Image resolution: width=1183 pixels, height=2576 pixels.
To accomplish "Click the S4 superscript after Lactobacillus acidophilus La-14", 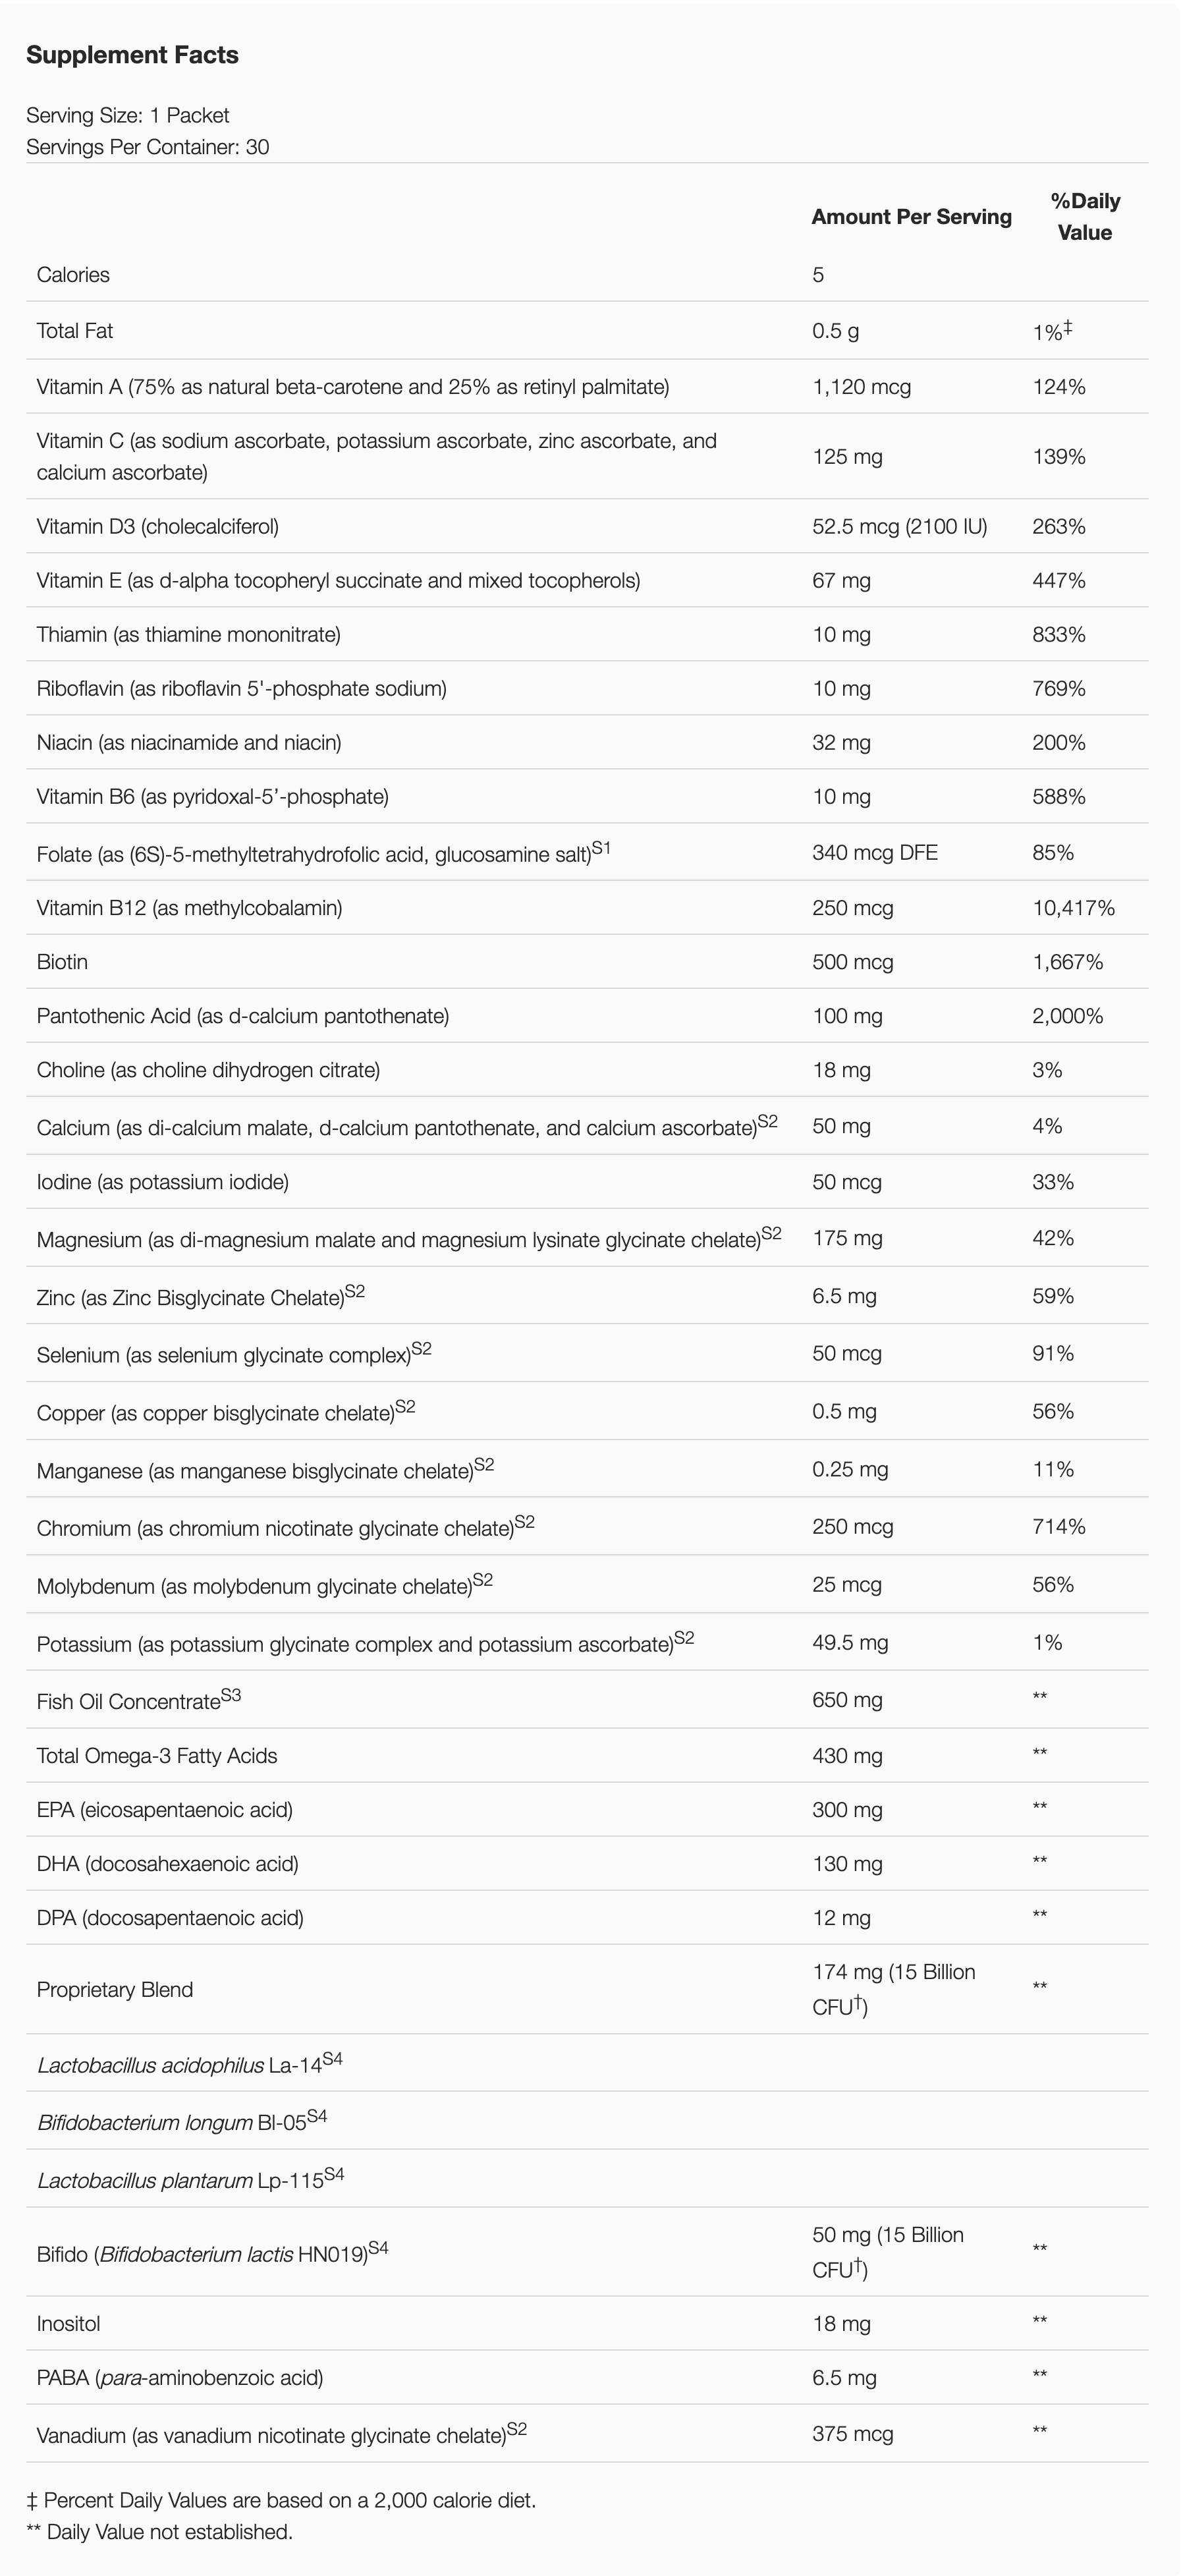I will tap(332, 2060).
